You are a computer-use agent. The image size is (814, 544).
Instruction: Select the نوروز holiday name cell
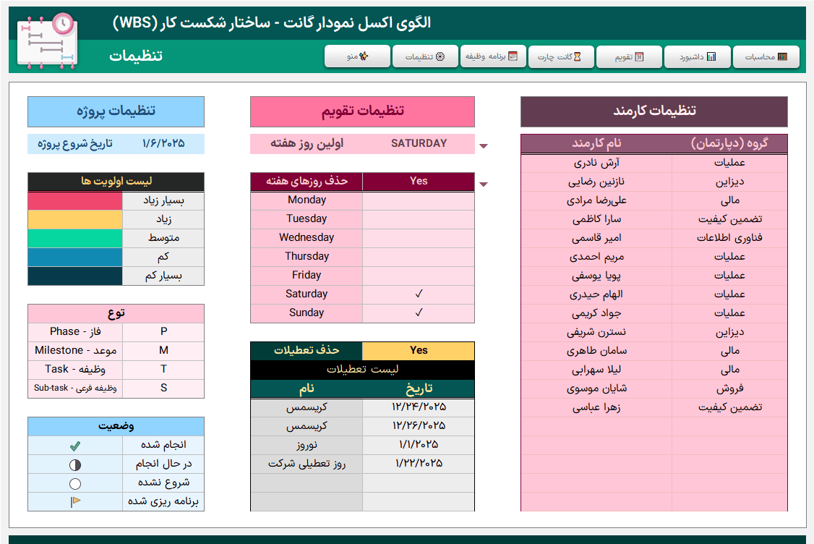coord(307,445)
